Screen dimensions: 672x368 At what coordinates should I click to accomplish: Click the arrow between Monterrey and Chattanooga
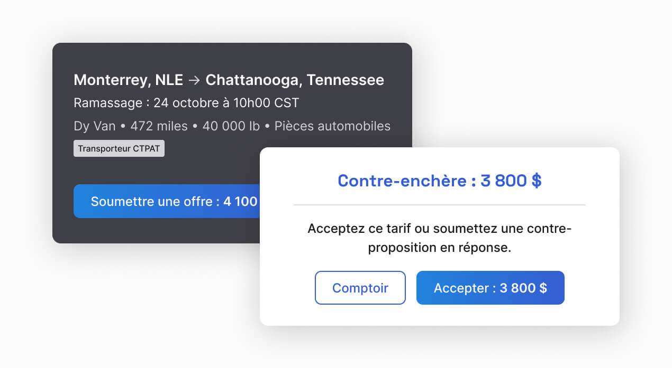point(194,80)
